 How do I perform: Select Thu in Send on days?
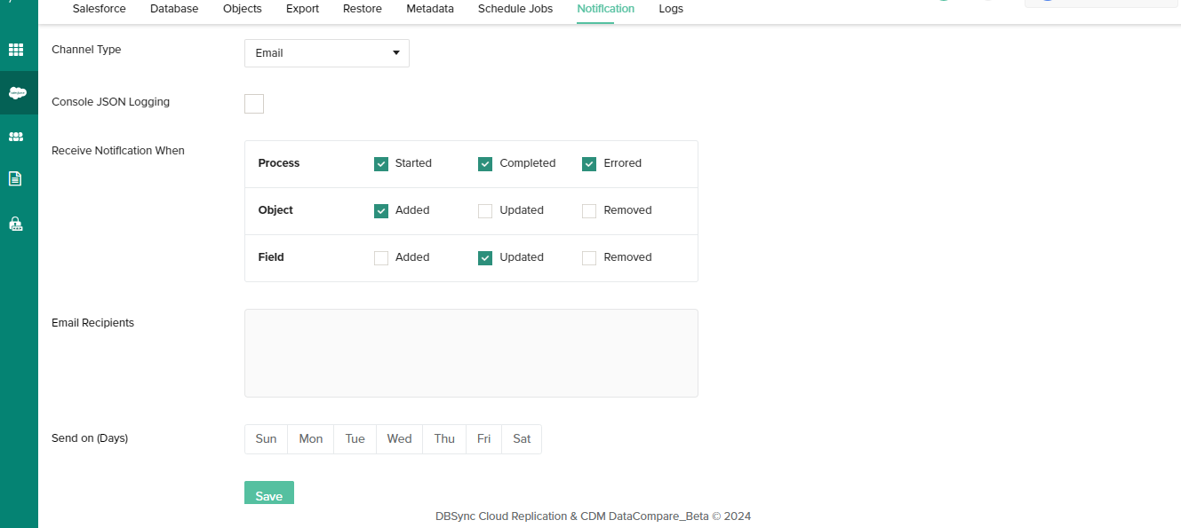point(444,439)
